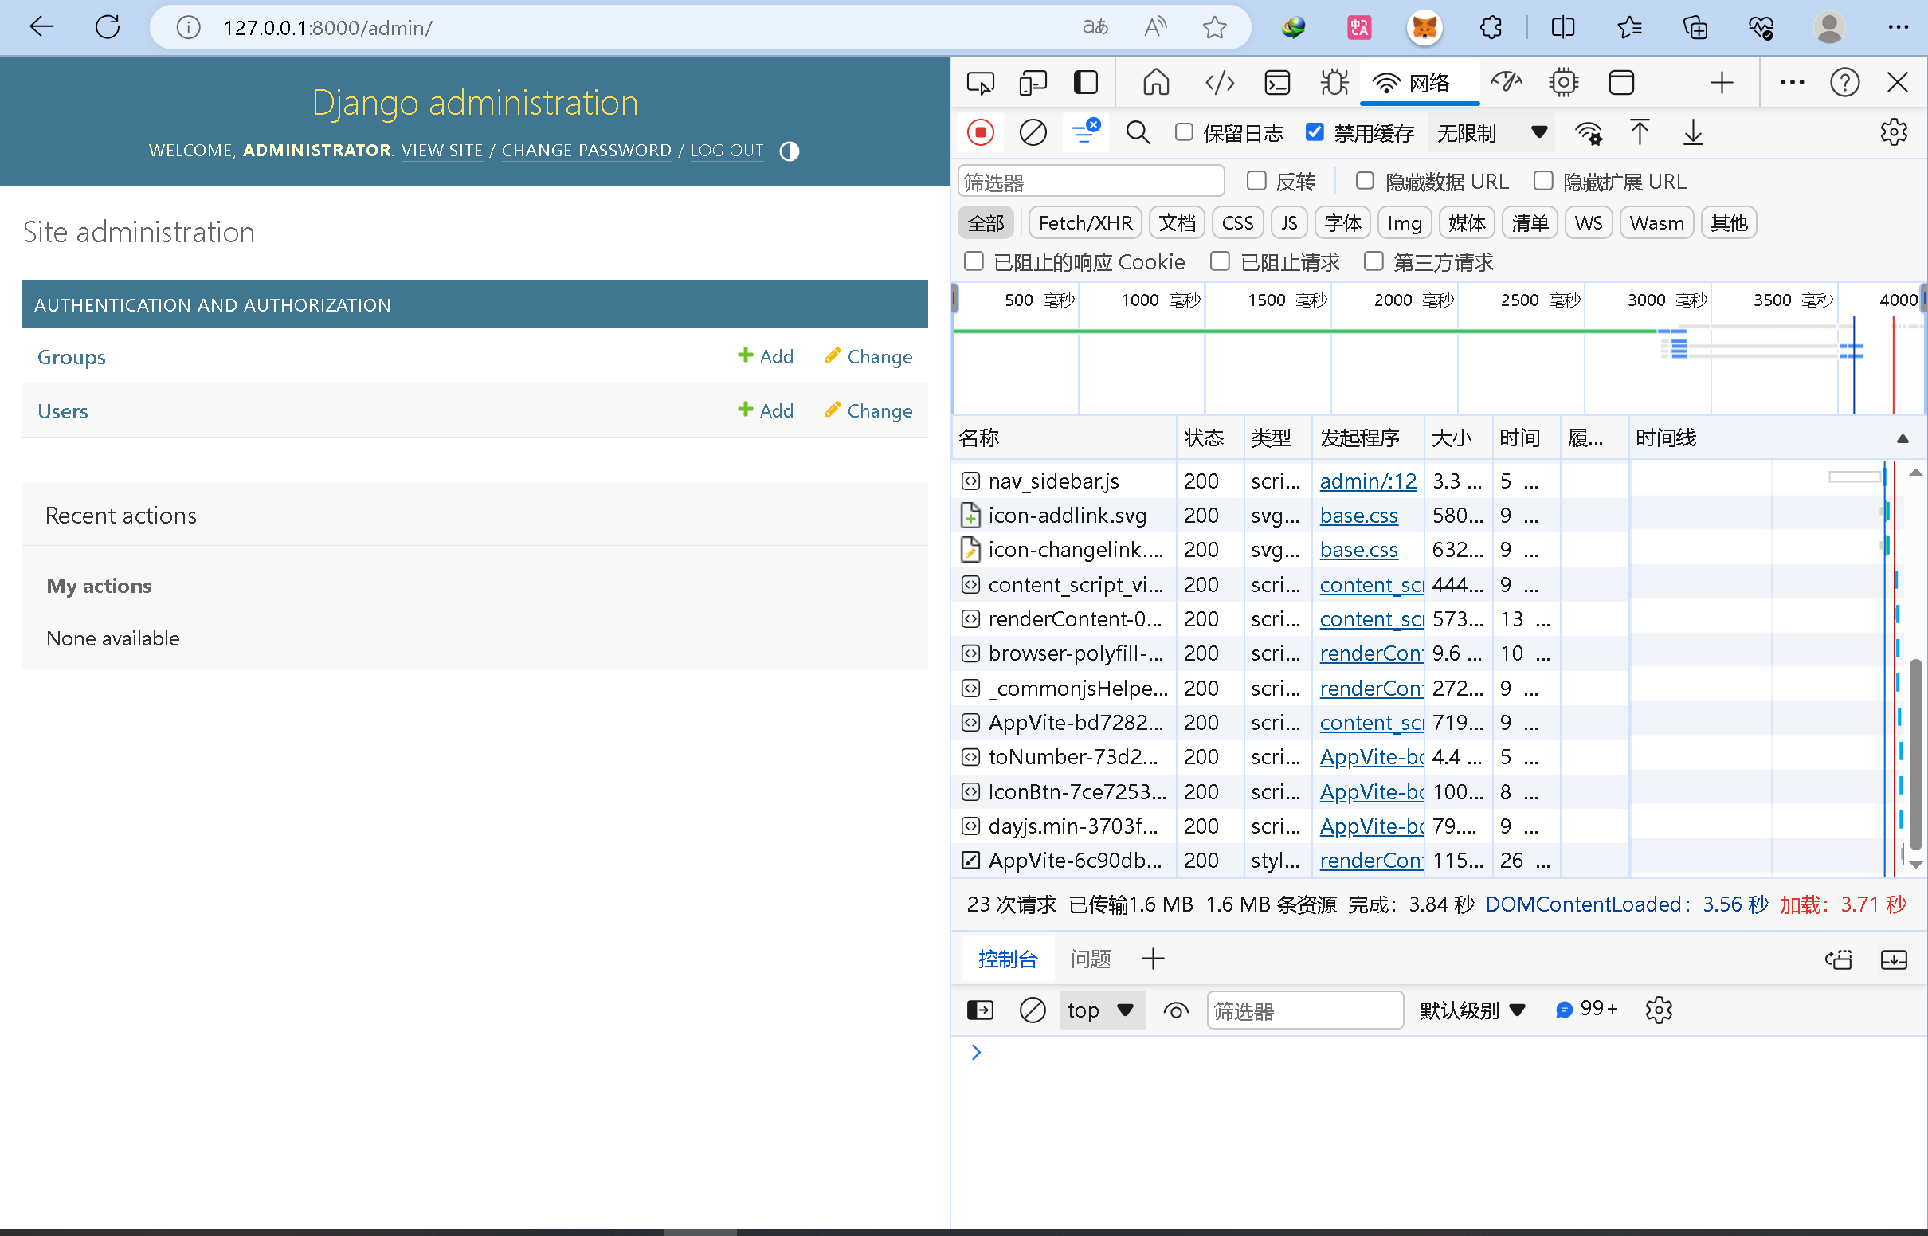
Task: Open the 默认级别 log level dropdown
Action: click(1474, 1010)
